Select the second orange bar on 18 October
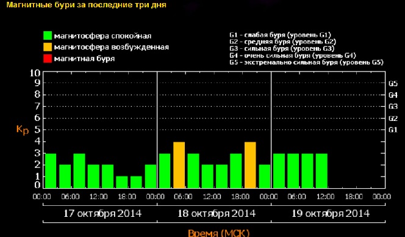 [x=250, y=165]
